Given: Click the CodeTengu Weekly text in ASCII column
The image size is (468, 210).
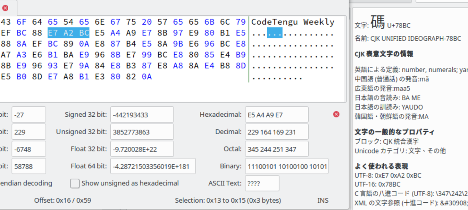Looking at the screenshot, I should (292, 22).
